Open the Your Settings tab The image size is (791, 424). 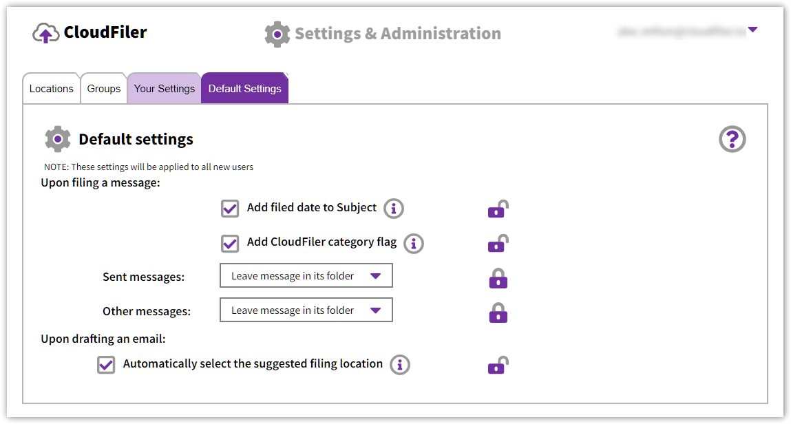click(x=165, y=89)
